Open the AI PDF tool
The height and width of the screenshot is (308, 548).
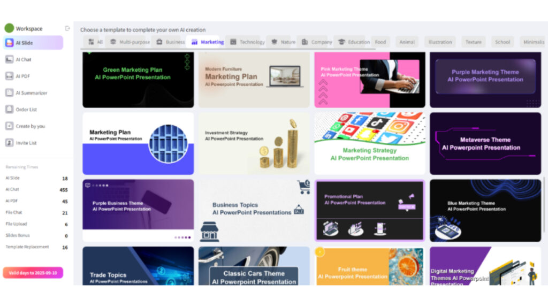[x=10, y=76]
